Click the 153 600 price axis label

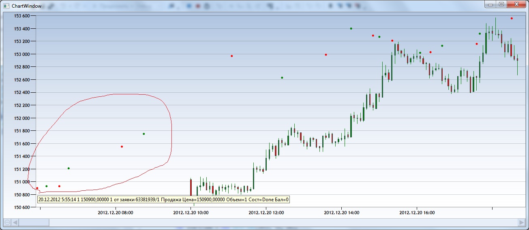click(x=22, y=16)
